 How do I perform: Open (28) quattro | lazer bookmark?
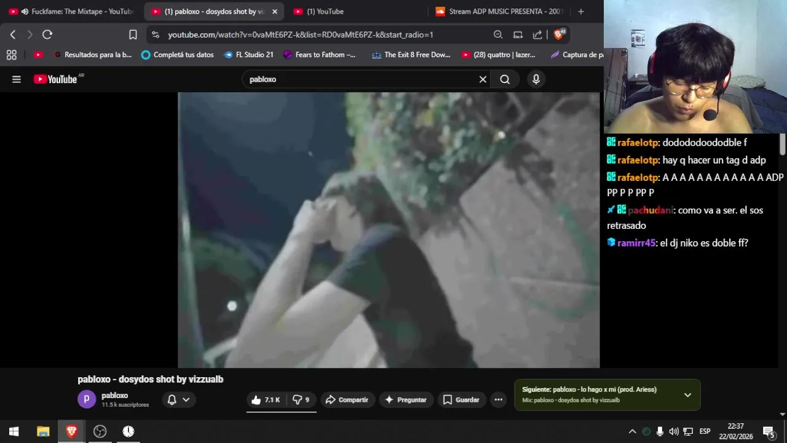tap(499, 55)
